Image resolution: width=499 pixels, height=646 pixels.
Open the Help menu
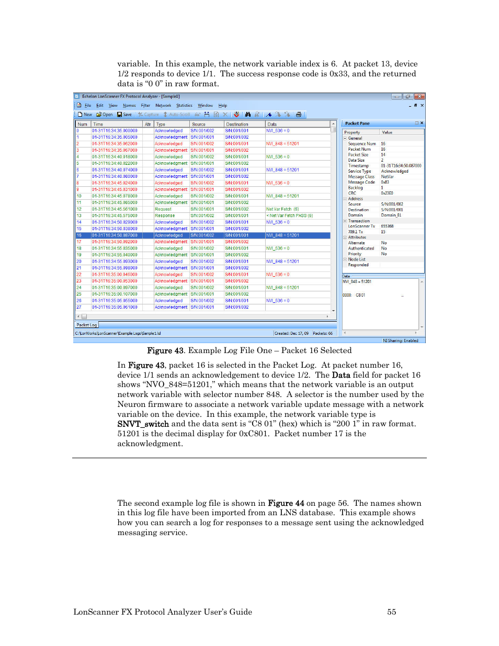[223, 106]
